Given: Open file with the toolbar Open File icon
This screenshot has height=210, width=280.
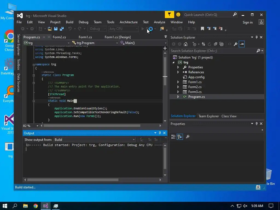Looking at the screenshot, I should pos(50,29).
